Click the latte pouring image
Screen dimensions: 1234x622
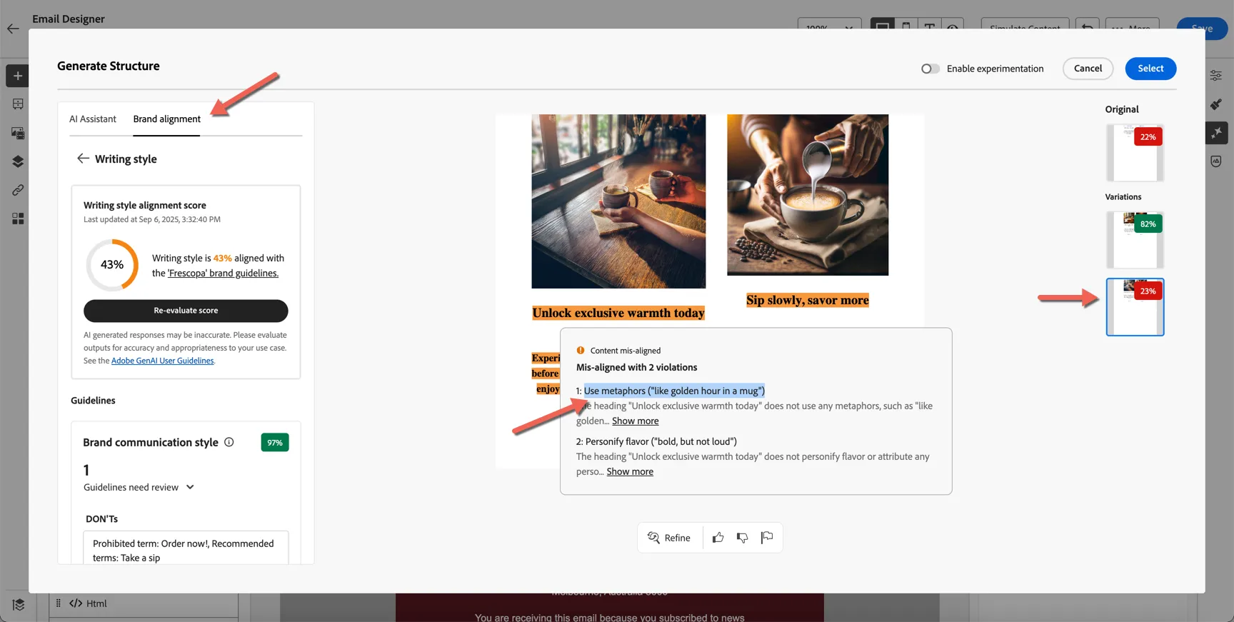coord(808,195)
